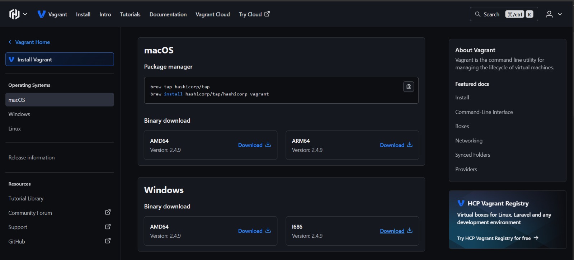Select Windows in Operating Systems sidebar
574x260 pixels.
(x=19, y=114)
